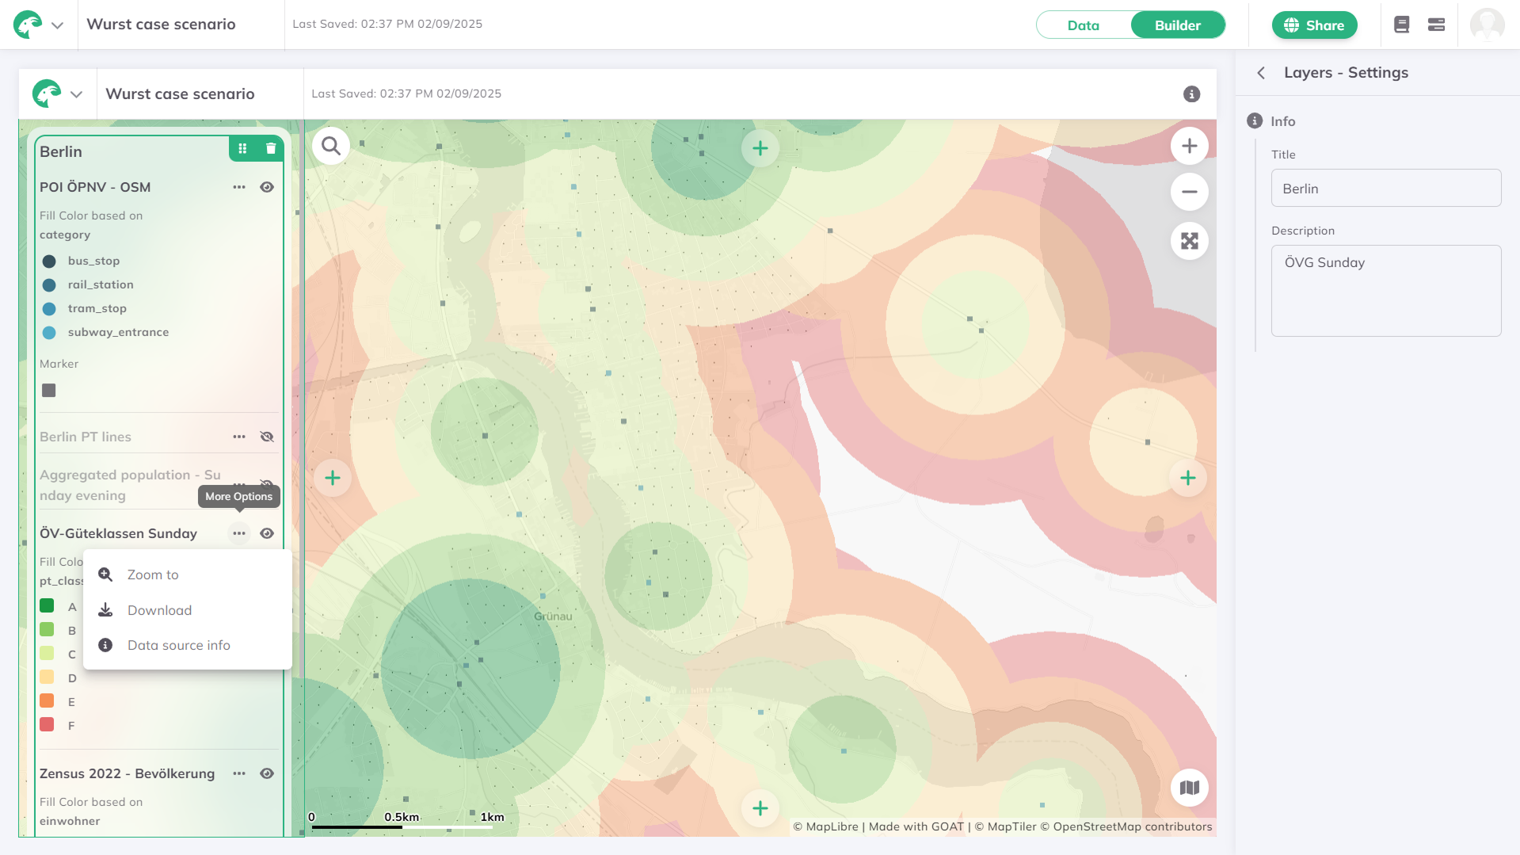Screen dimensions: 1520x855
Task: Toggle fullscreen map view icon
Action: 1189,241
